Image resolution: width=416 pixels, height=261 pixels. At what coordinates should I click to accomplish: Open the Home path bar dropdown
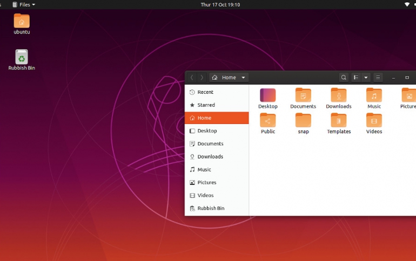pos(229,78)
